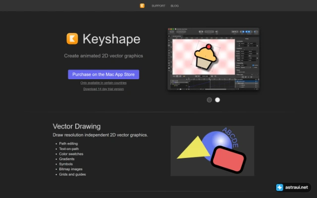Viewport: 317px width, 198px height.
Task: Click the Create animated 2D vector graphics tagline
Action: tap(104, 56)
